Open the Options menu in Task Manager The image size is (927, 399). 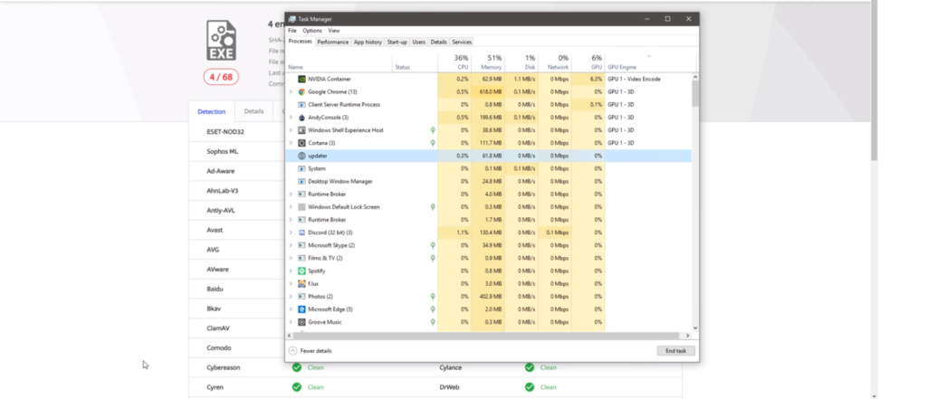[x=312, y=31]
